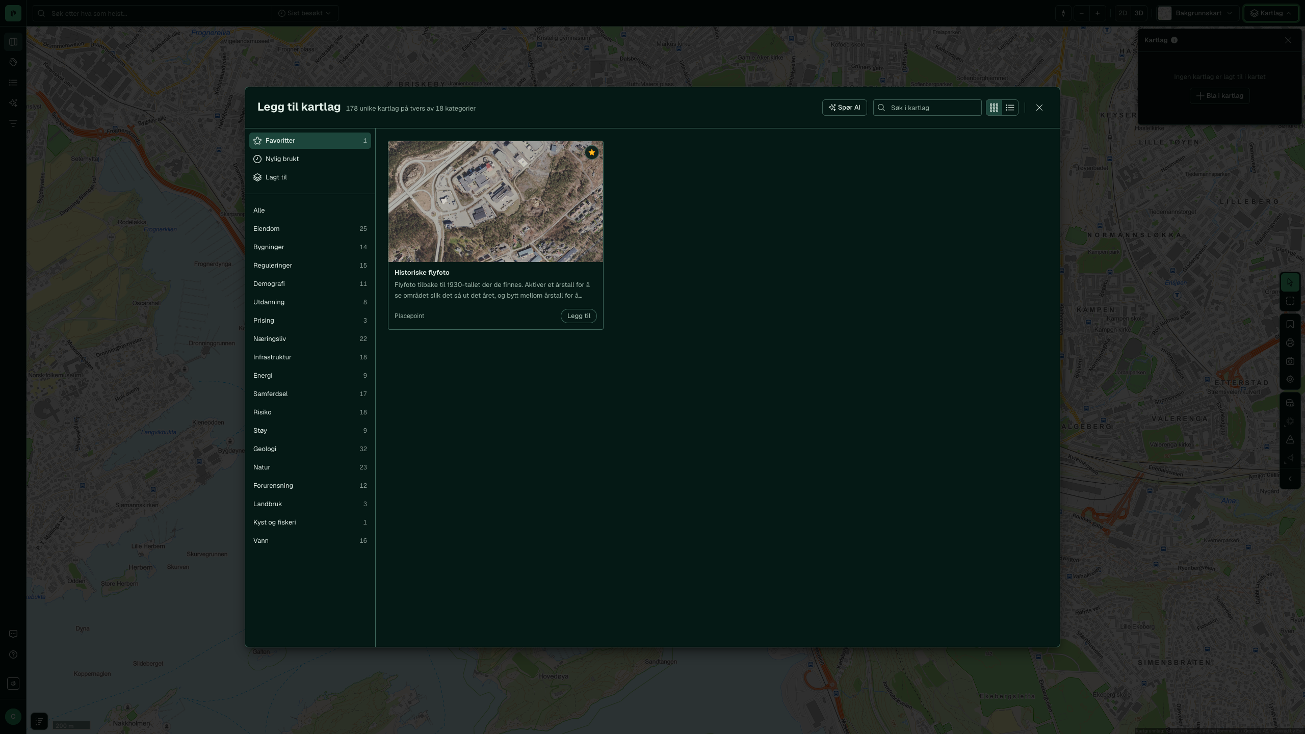Click the Spør AI button
The width and height of the screenshot is (1305, 734).
844,108
